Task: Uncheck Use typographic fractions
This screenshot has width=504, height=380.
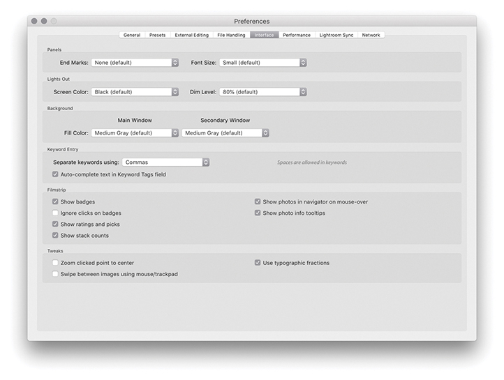Action: pyautogui.click(x=258, y=263)
